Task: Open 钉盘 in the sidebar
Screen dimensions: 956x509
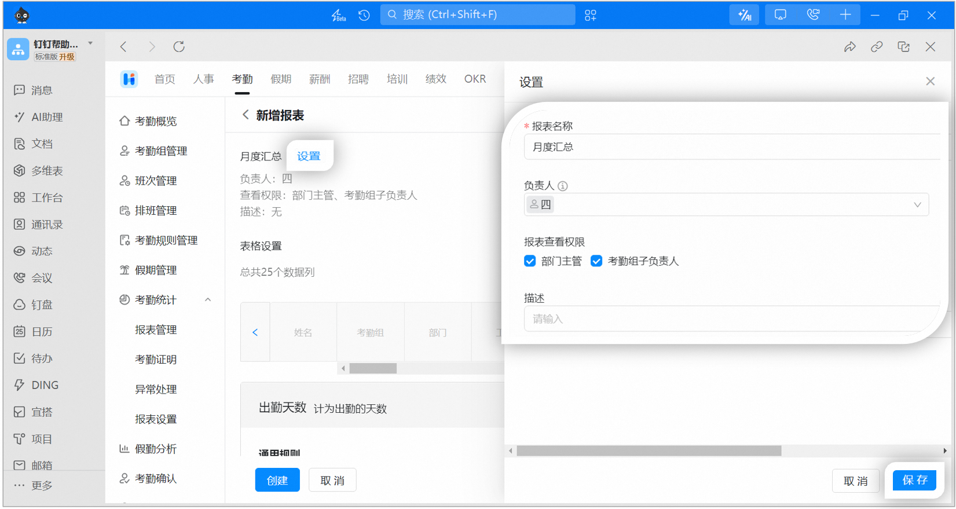Action: pos(33,305)
